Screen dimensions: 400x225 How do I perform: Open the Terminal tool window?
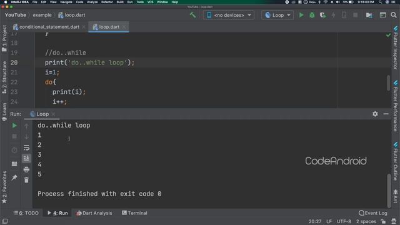click(134, 213)
